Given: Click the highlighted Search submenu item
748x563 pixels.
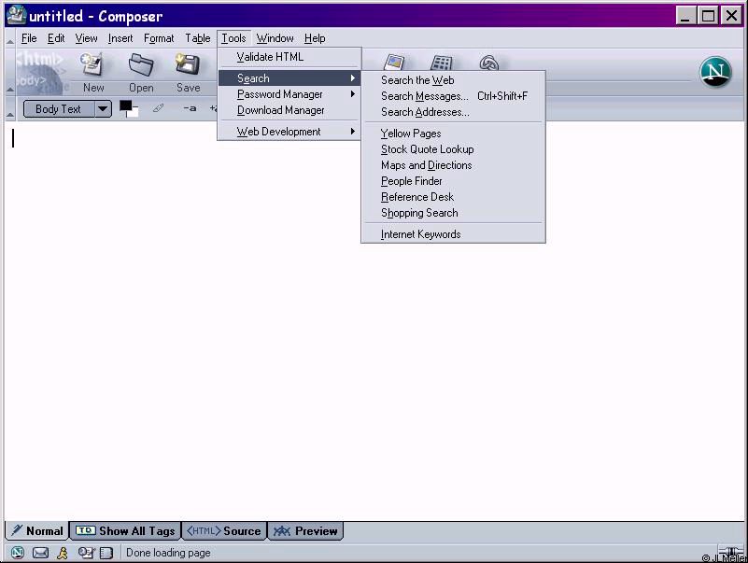Looking at the screenshot, I should pos(289,78).
